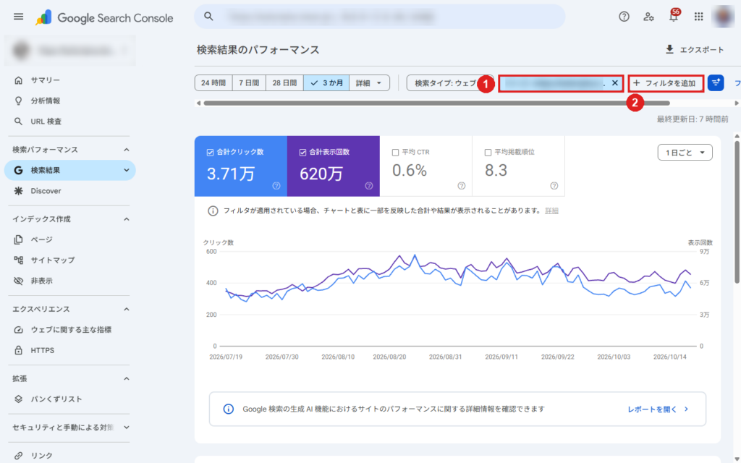Click the 最終更新日: 7 時間前 text
This screenshot has width=741, height=463.
click(693, 119)
